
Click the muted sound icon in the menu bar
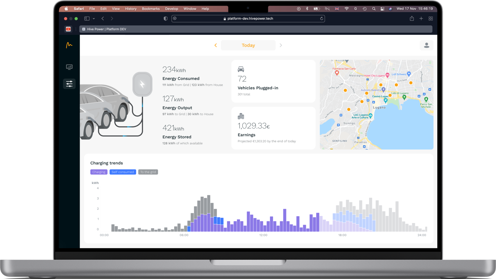[x=327, y=9]
